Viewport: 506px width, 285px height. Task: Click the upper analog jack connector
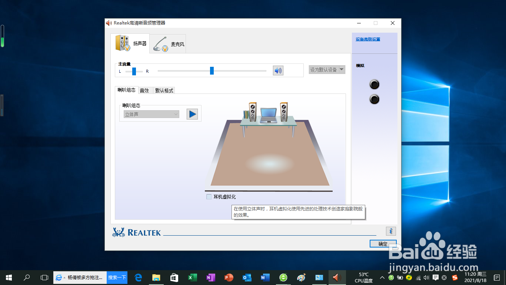(x=374, y=85)
